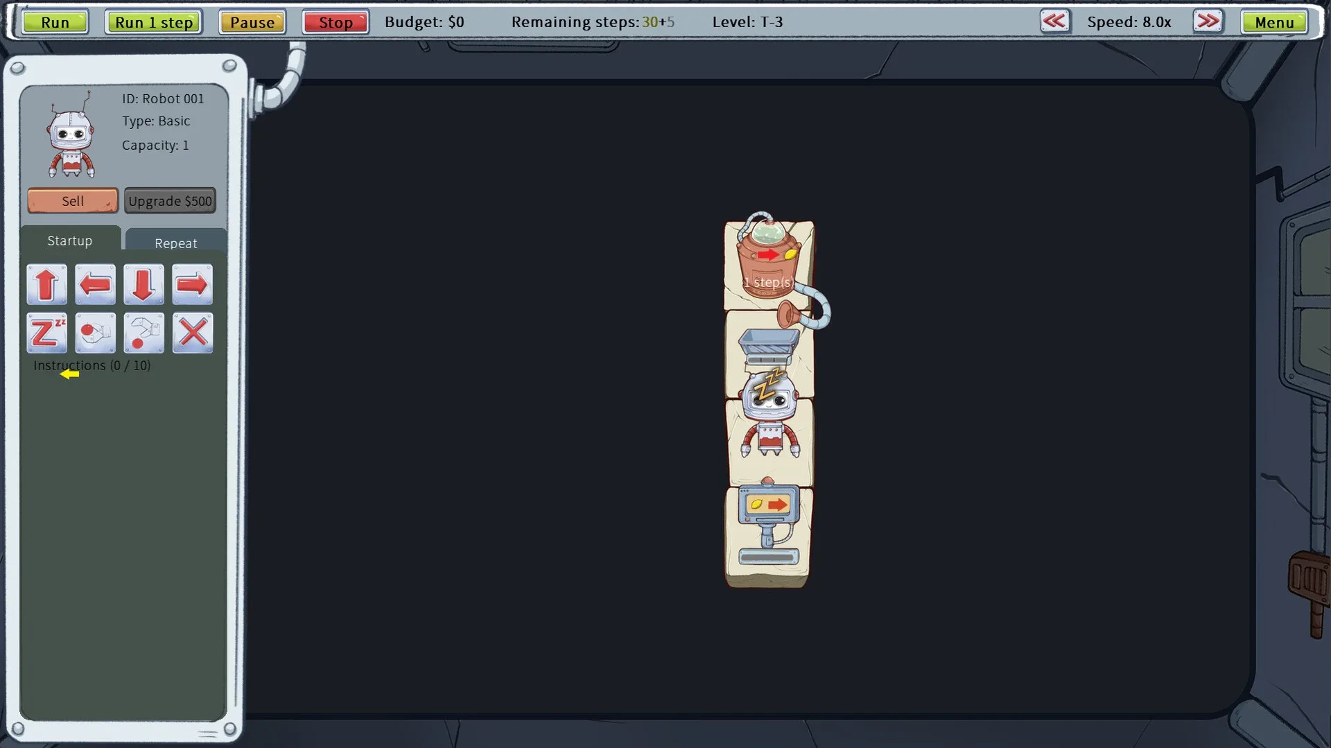Select the move up instruction
The width and height of the screenshot is (1331, 748).
pyautogui.click(x=46, y=284)
